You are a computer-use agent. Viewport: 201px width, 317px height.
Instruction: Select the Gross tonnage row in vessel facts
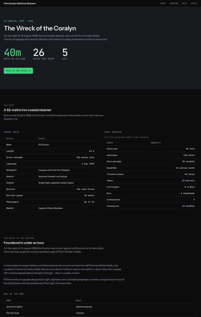[x=50, y=157]
